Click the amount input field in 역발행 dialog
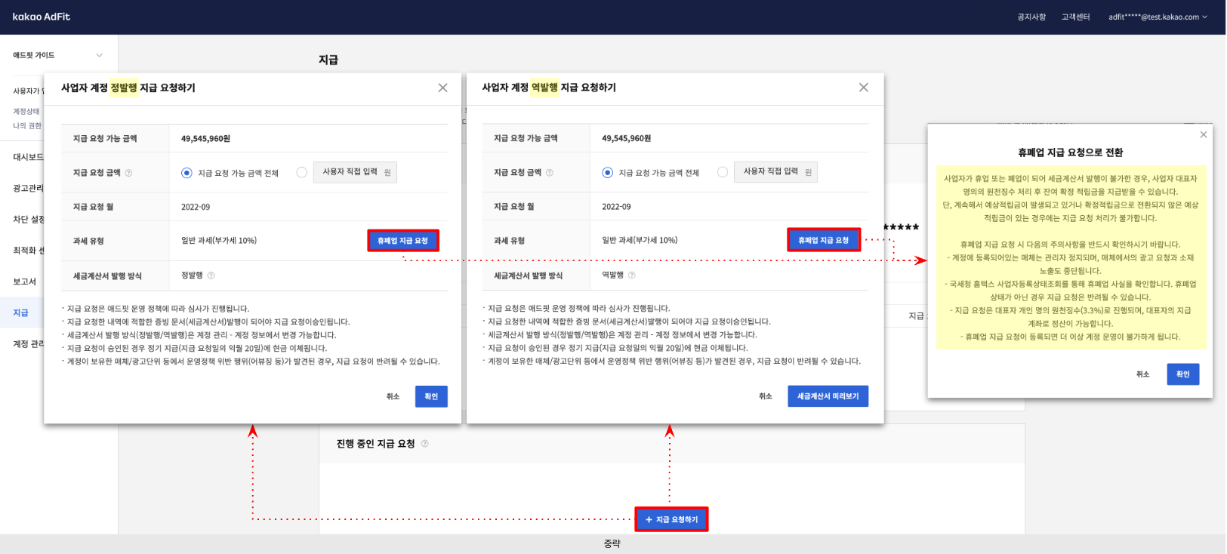The image size is (1227, 554). pos(776,172)
